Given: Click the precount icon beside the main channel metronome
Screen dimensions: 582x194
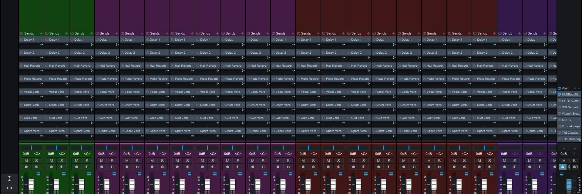Looking at the screenshot, I should coord(569,167).
